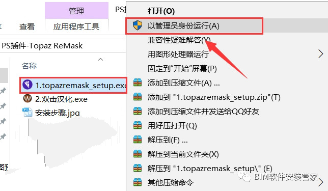Click 添加到压缩文件并发送给QQ好友 entry
This screenshot has height=191, width=328.
[x=203, y=111]
